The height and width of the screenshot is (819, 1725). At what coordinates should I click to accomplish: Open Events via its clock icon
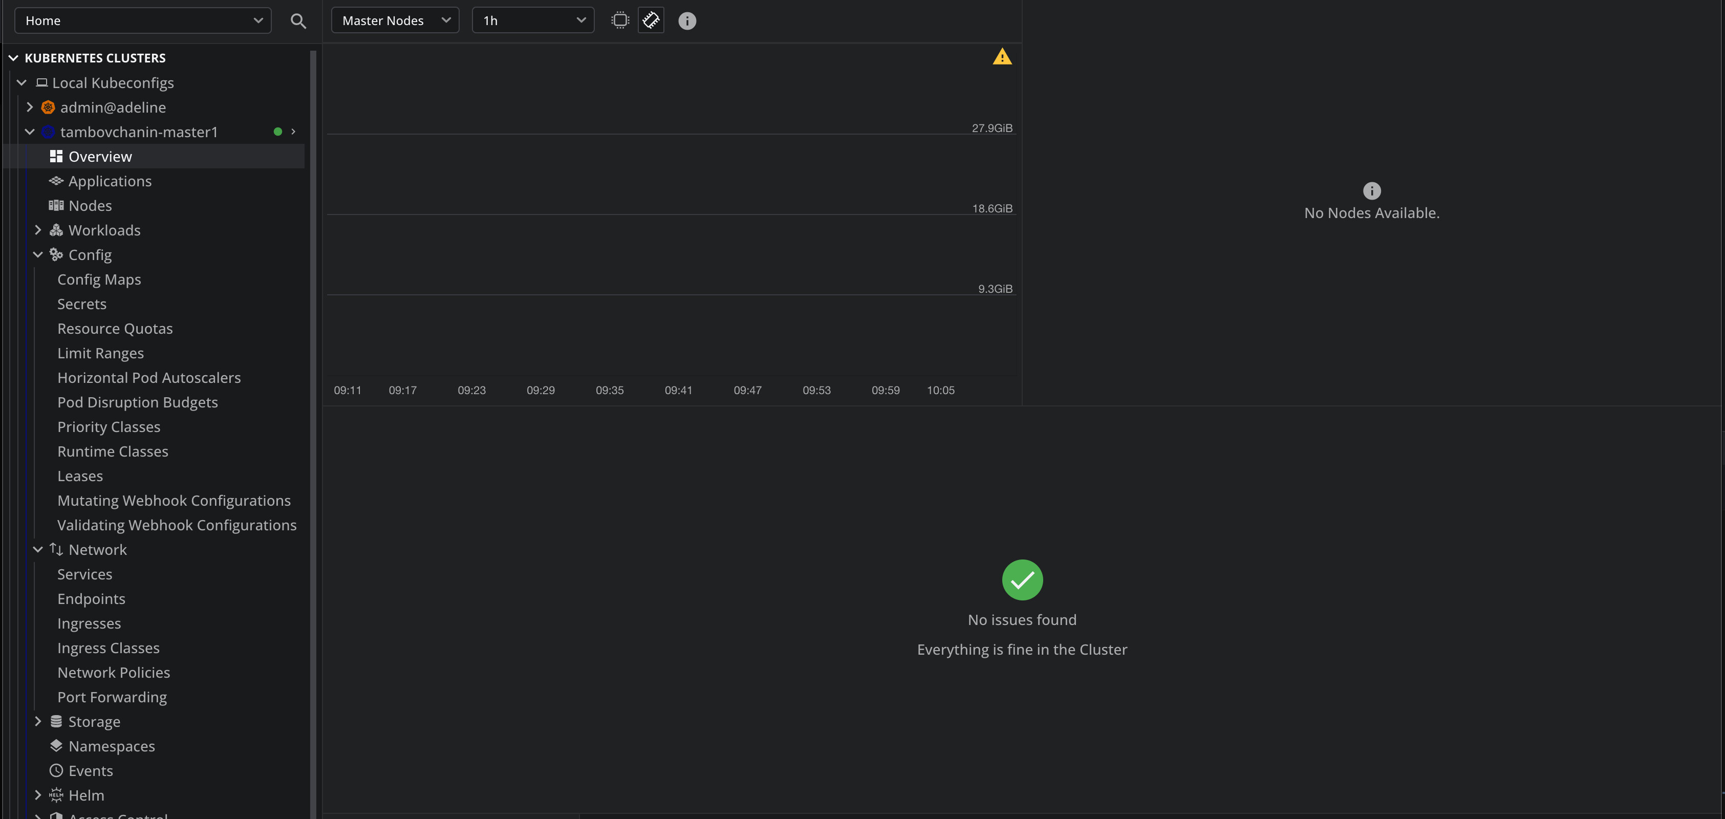[x=56, y=770]
